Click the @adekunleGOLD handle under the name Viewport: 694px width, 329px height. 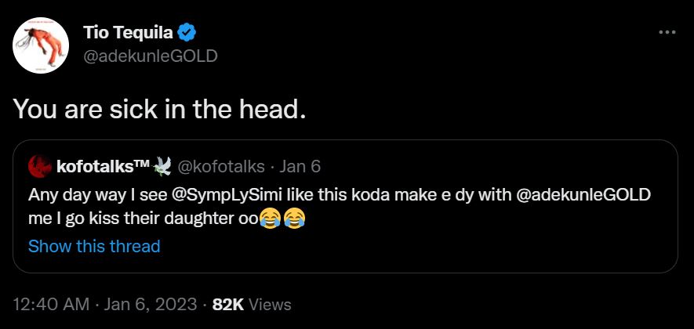(x=150, y=56)
